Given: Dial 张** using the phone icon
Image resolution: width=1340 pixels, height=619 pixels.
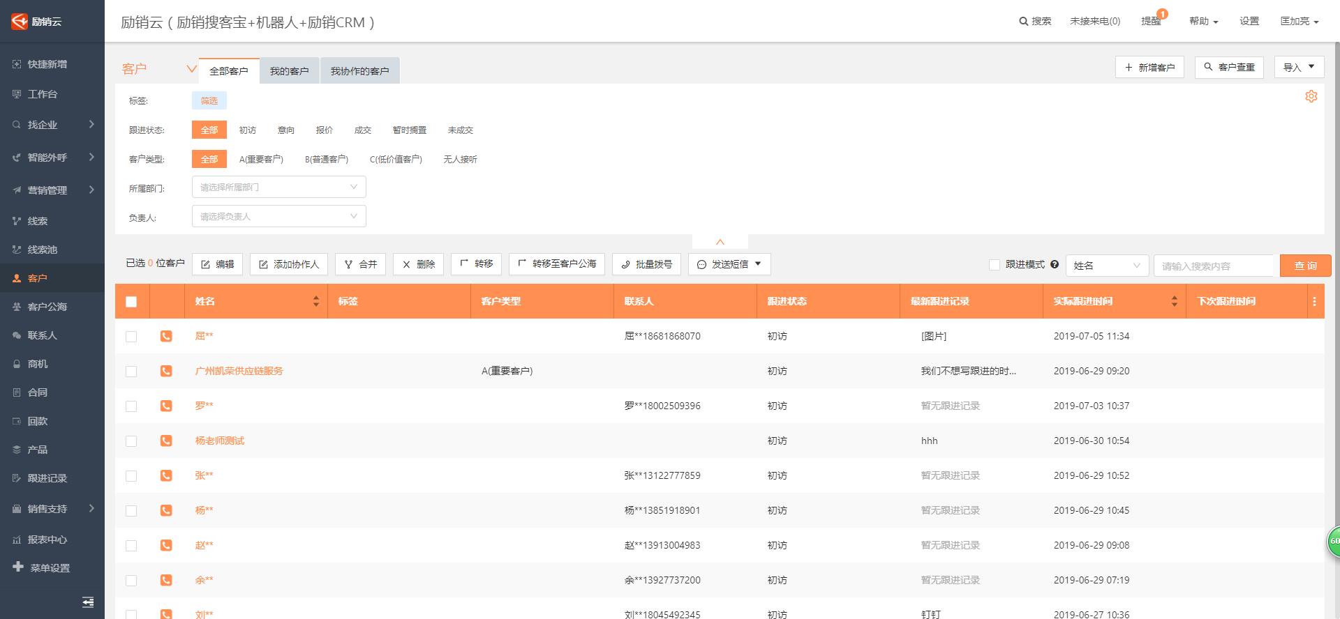Looking at the screenshot, I should [x=166, y=475].
